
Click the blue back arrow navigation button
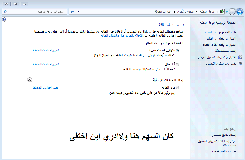click(240, 12)
